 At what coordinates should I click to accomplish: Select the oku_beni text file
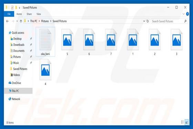pyautogui.click(x=45, y=42)
